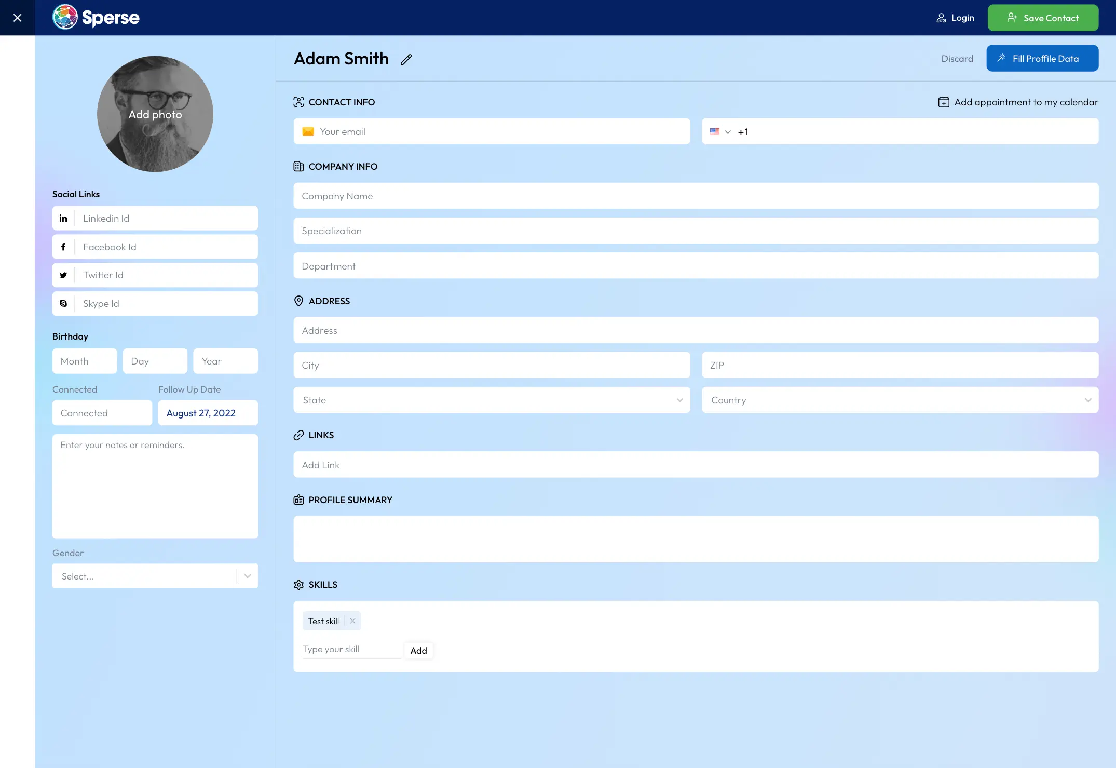Click the Sperse logo
The height and width of the screenshot is (768, 1116).
(96, 18)
